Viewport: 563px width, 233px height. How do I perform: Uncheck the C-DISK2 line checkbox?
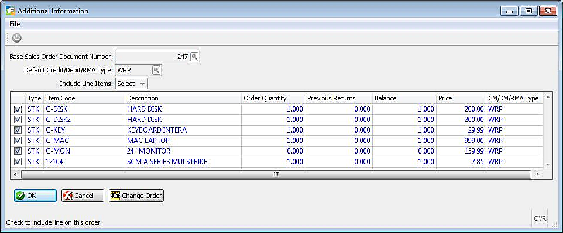(x=18, y=120)
